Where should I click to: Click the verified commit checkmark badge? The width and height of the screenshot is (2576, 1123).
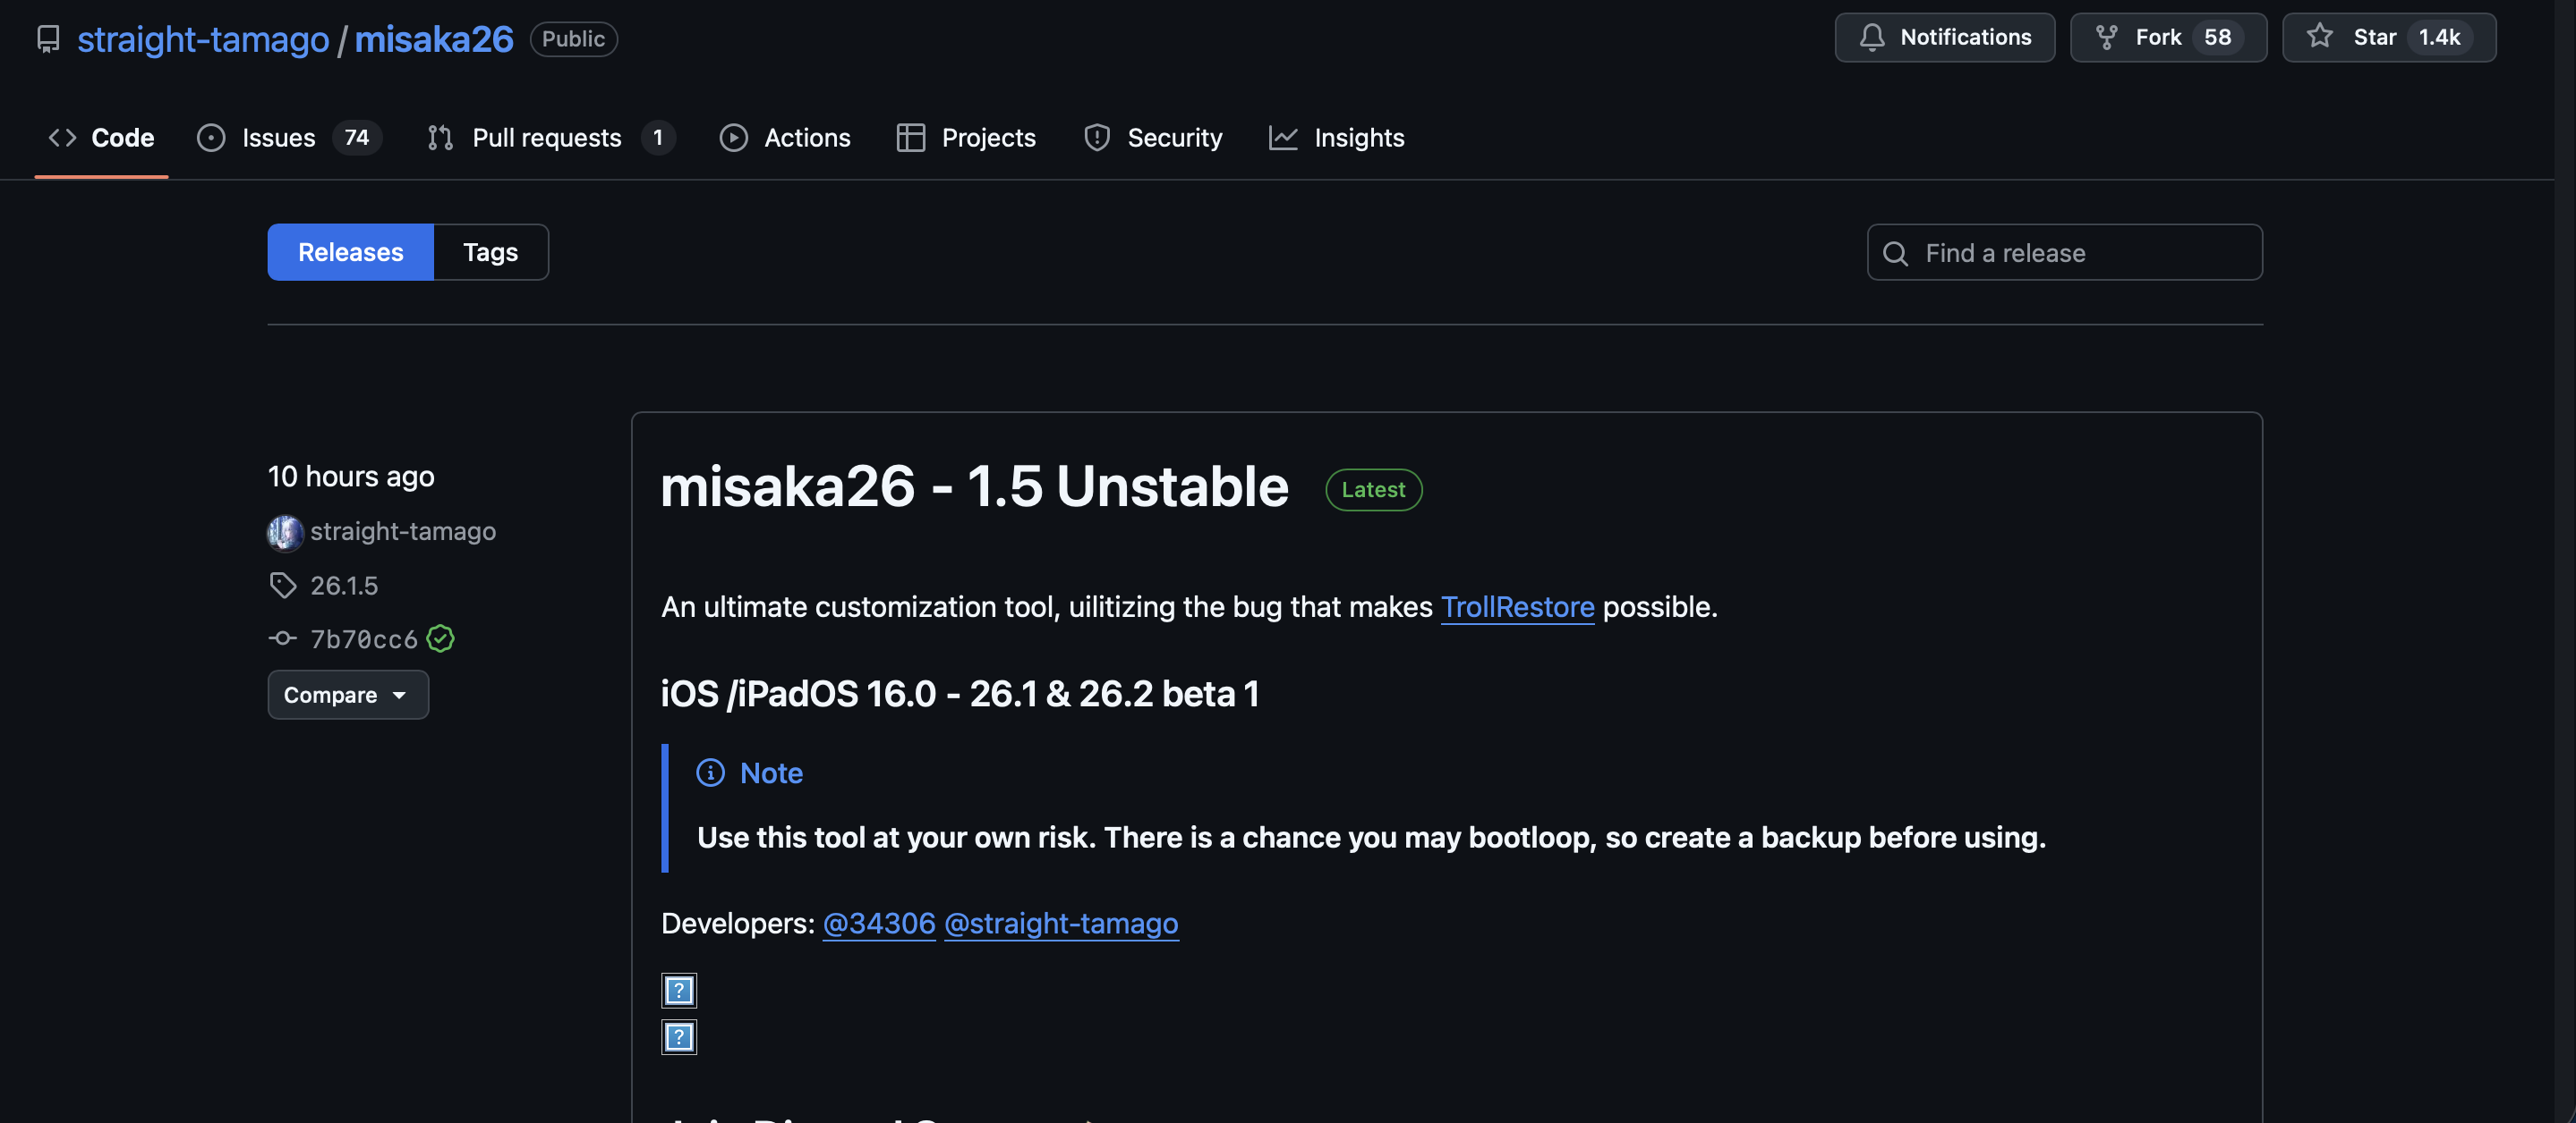click(x=440, y=638)
